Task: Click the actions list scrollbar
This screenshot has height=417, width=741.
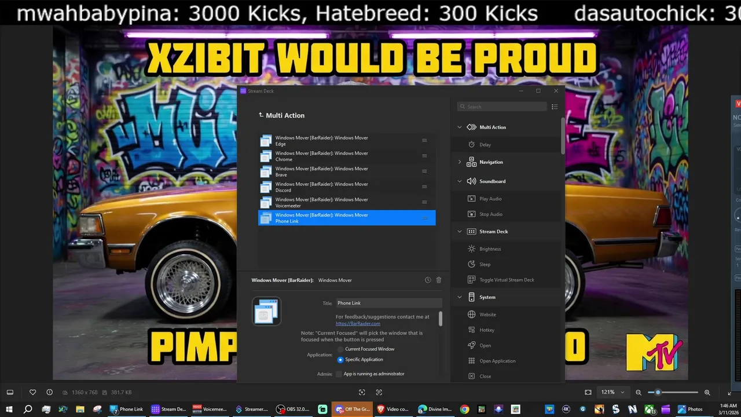Action: point(563,136)
